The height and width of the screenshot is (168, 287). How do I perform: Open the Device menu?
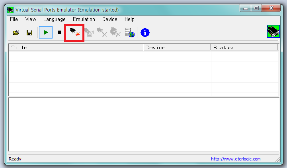coord(109,19)
